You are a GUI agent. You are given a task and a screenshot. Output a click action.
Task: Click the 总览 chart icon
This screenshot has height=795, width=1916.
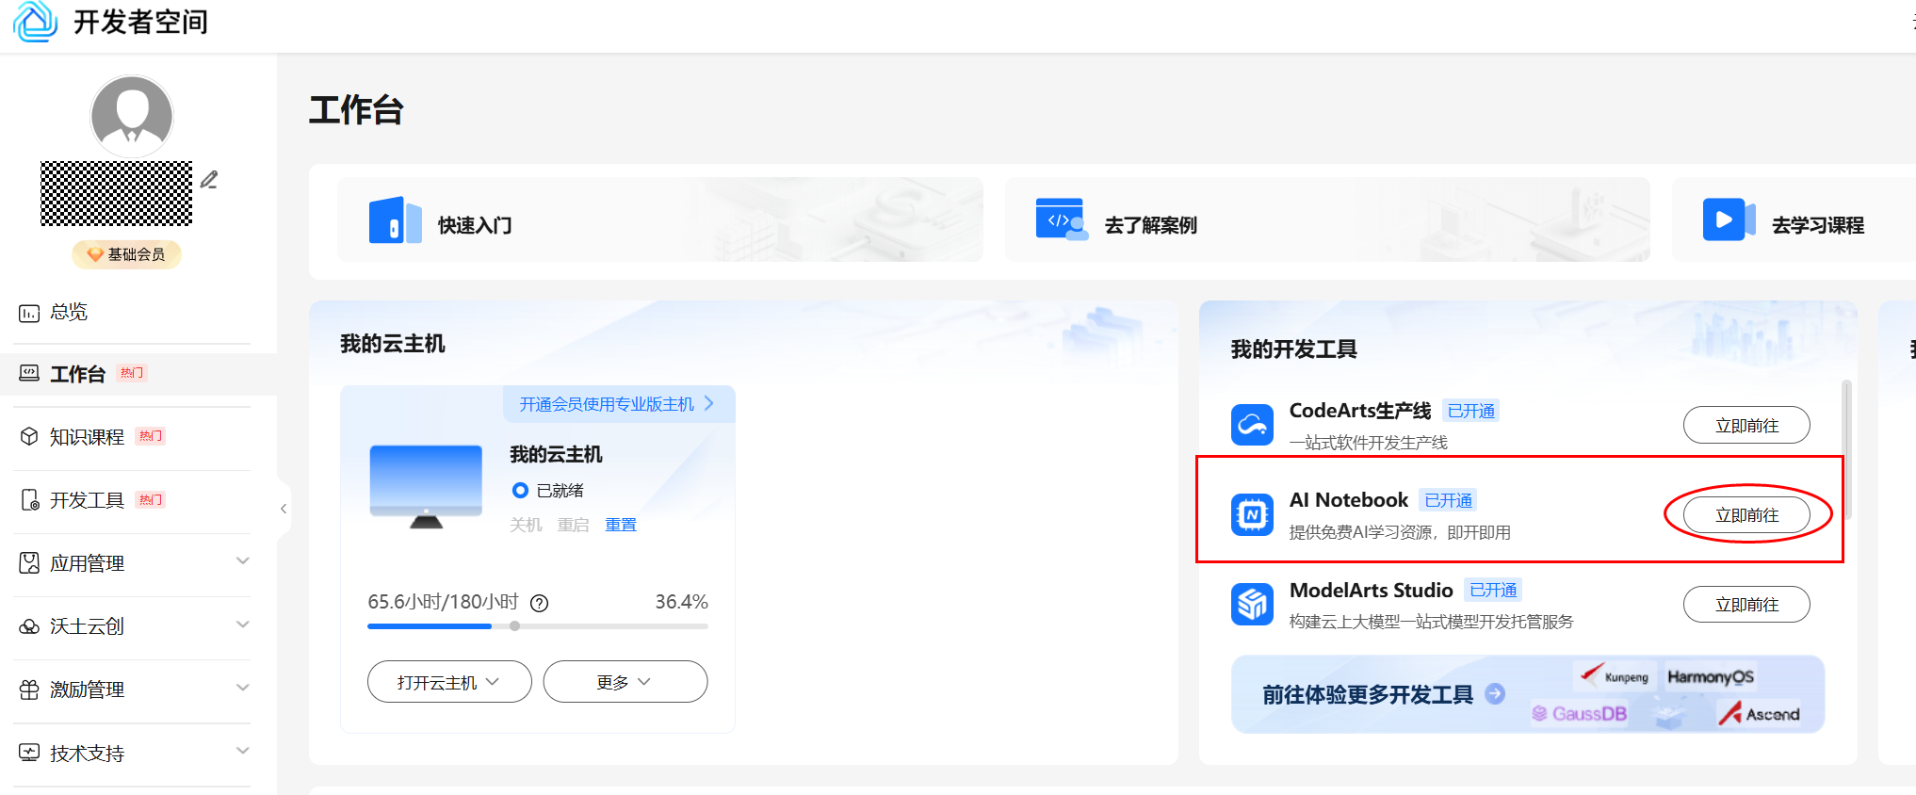coord(29,313)
